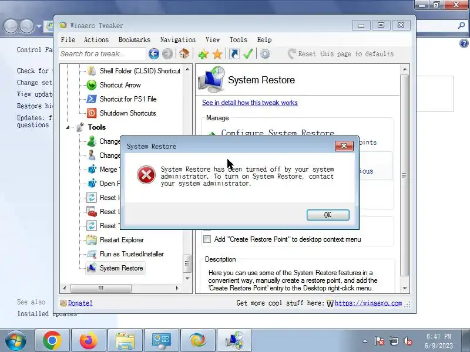This screenshot has height=352, width=470.
Task: Open the View menu
Action: (x=213, y=39)
